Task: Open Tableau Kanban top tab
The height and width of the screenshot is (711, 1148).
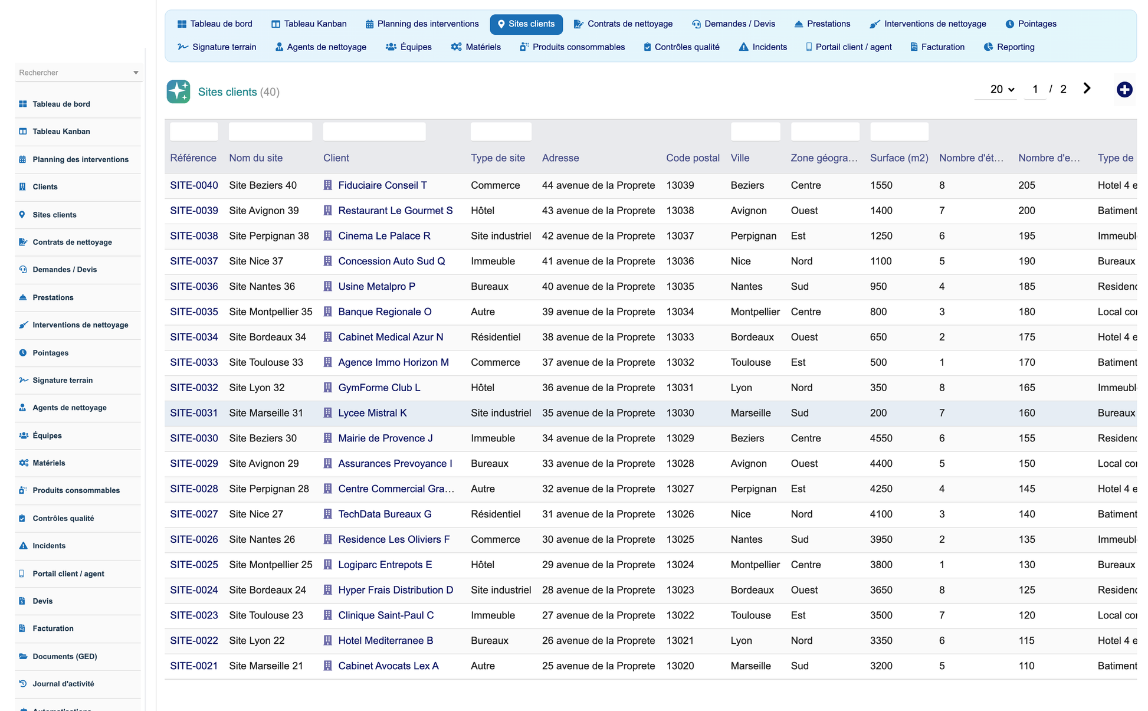Action: (309, 24)
